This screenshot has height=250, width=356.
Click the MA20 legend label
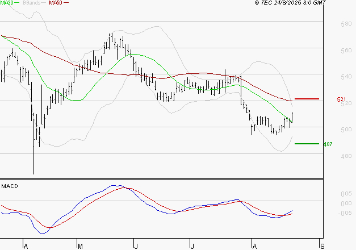(7, 3)
